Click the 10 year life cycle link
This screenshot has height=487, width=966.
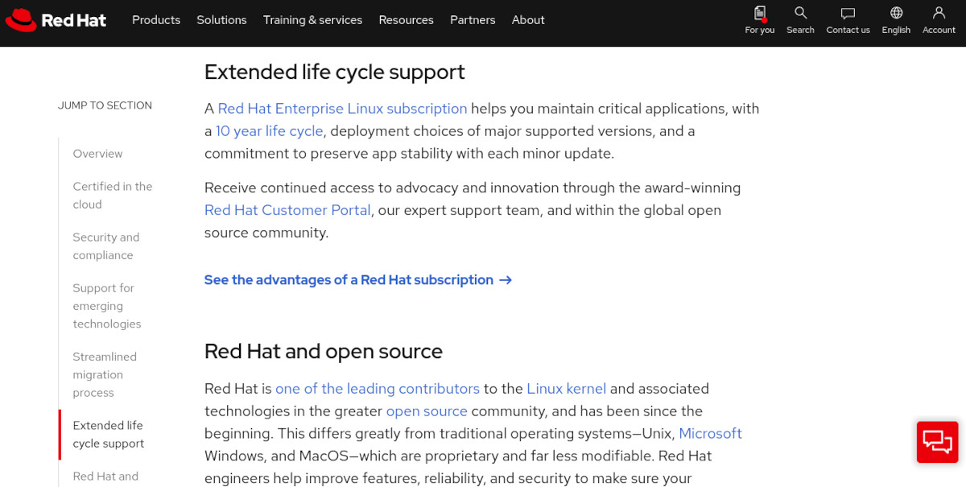(269, 130)
